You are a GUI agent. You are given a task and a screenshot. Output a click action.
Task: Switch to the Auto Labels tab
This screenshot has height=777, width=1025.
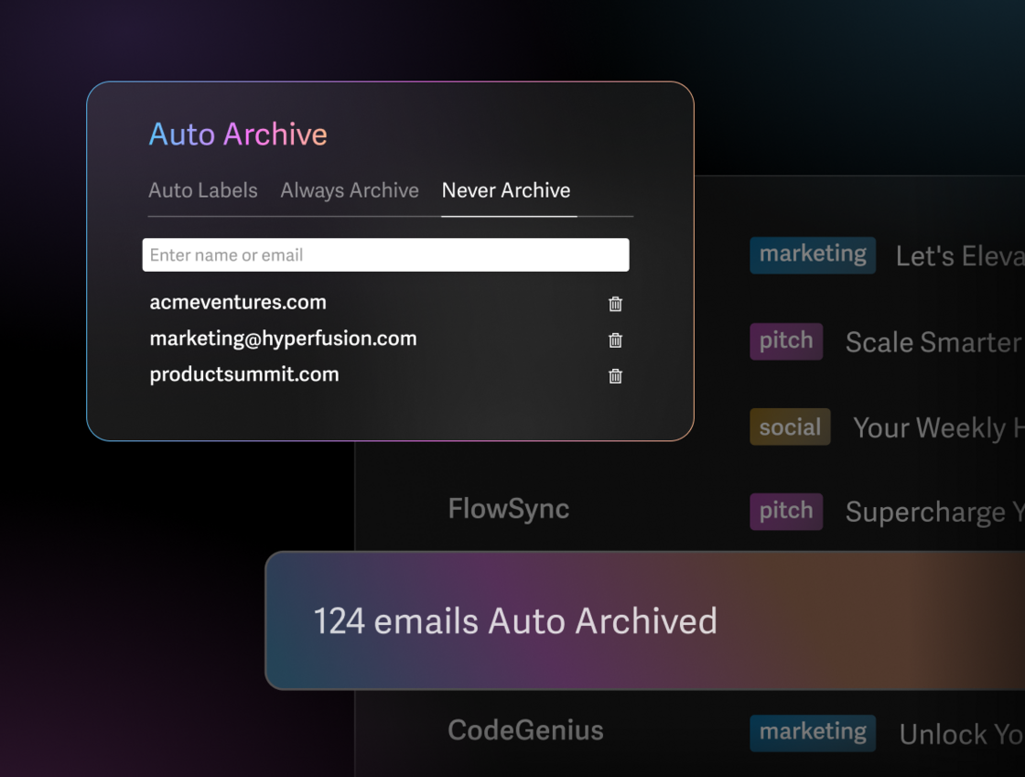(203, 190)
